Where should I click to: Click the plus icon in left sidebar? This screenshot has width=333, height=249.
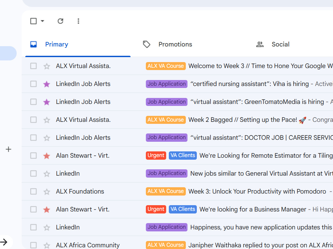pos(9,149)
